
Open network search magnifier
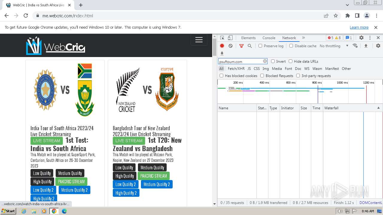coord(250,46)
